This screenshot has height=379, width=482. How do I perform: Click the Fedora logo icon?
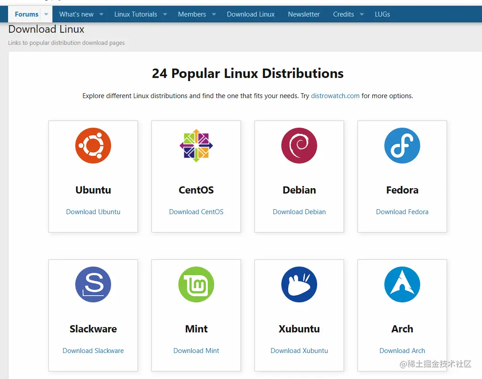pyautogui.click(x=402, y=146)
